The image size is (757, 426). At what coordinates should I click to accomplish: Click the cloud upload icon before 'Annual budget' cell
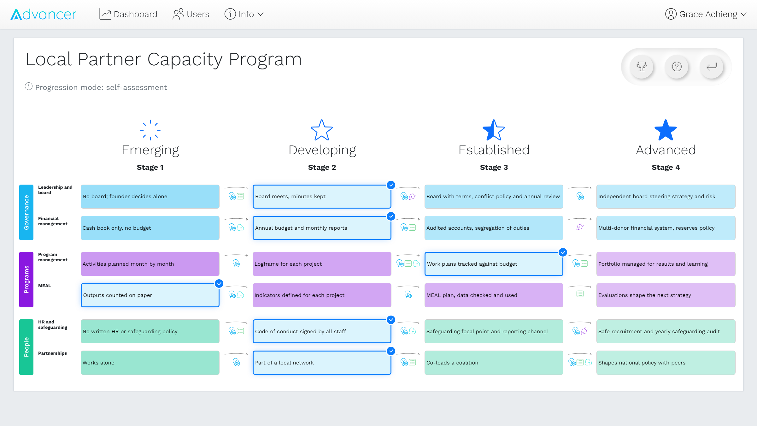240,228
